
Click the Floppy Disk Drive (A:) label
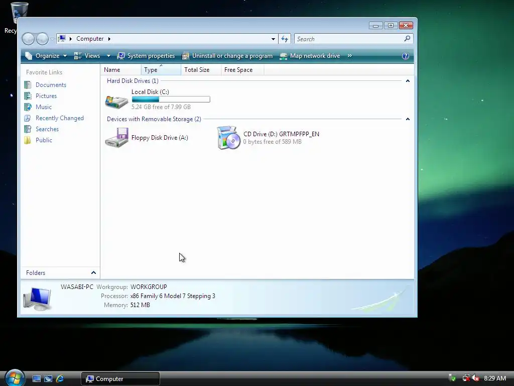point(160,138)
